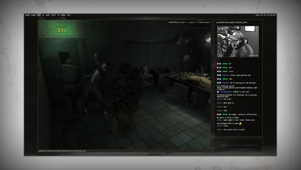Click red broadcaster badge beside "ob!" message
301x170 pixels.
click(218, 64)
